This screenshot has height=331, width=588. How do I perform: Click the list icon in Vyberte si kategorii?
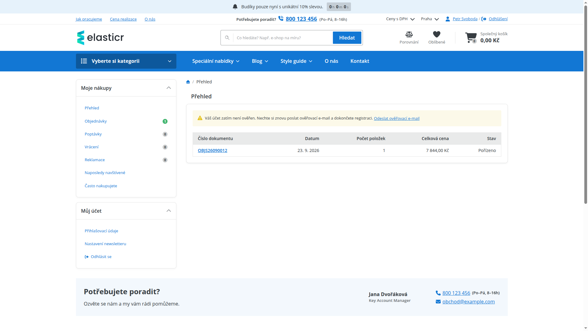point(84,61)
